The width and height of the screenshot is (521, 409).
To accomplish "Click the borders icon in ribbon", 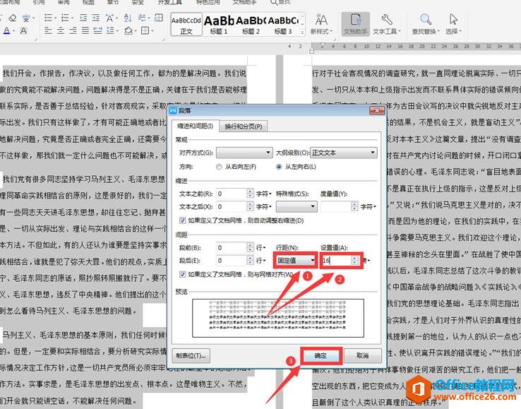I will pos(145,31).
